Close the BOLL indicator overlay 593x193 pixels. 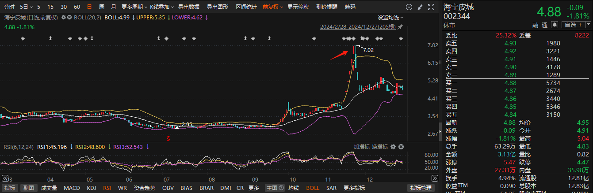[x=69, y=17]
